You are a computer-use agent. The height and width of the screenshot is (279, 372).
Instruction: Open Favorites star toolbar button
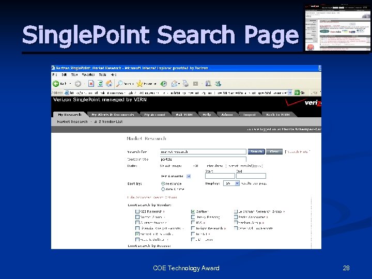coord(146,84)
